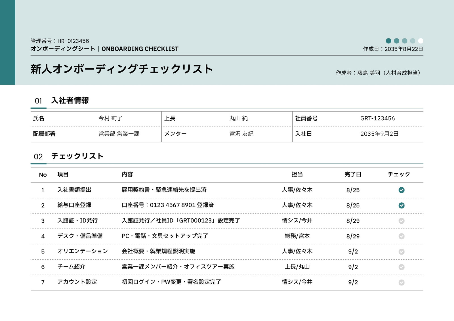Select the 給与口座登録 item cell
Screen dimensions: 454x321
coord(74,205)
